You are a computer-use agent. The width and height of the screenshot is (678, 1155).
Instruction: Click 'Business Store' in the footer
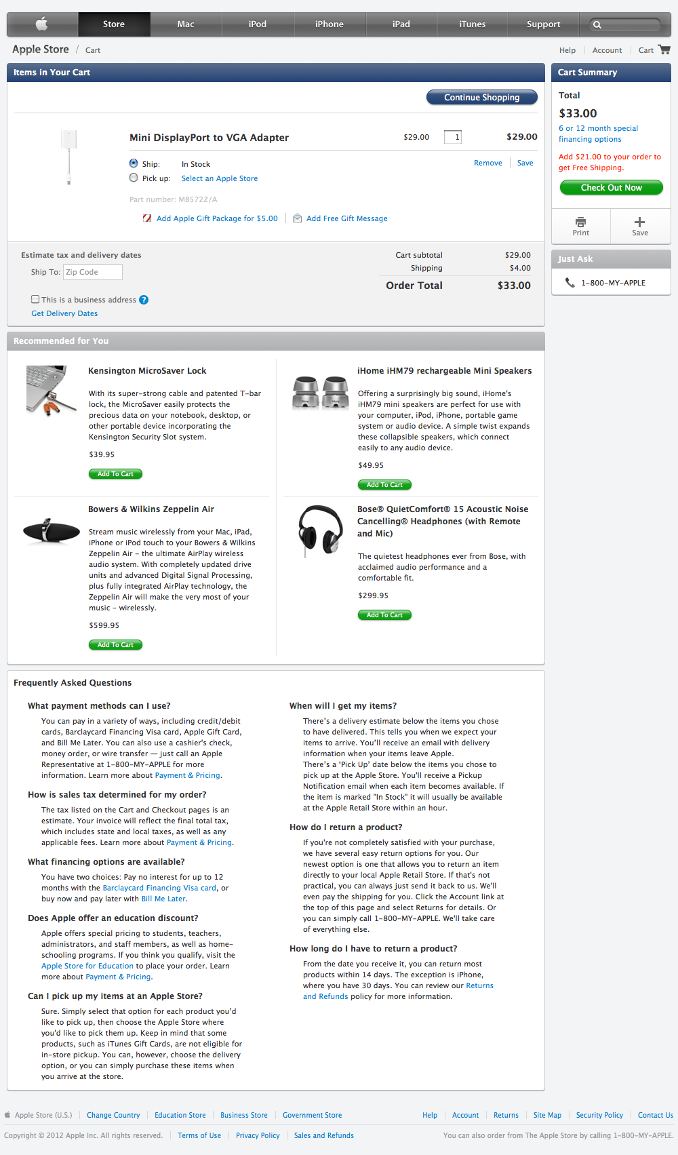244,1115
